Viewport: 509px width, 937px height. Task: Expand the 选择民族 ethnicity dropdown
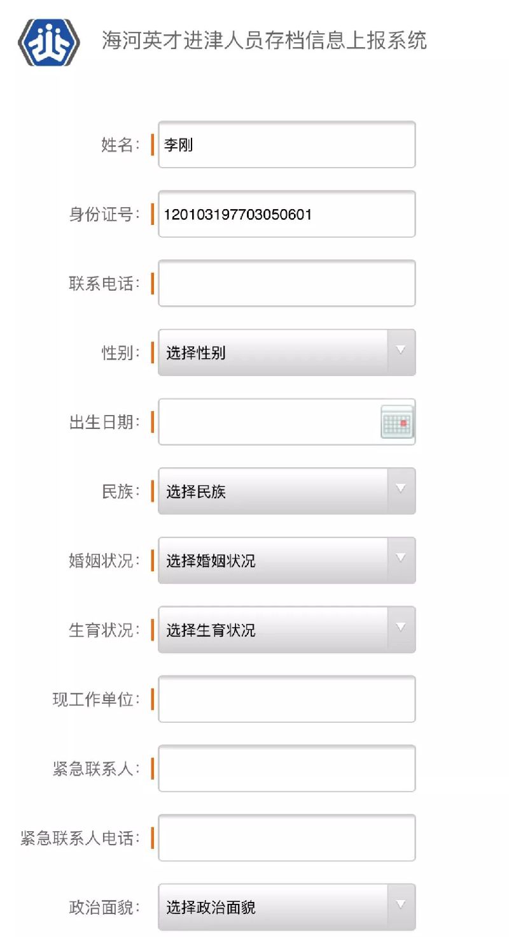274,491
